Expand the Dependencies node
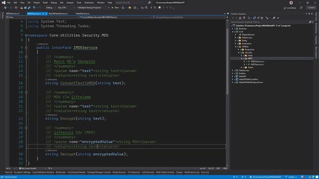Screen dimensions: 319x179 [x=236, y=35]
